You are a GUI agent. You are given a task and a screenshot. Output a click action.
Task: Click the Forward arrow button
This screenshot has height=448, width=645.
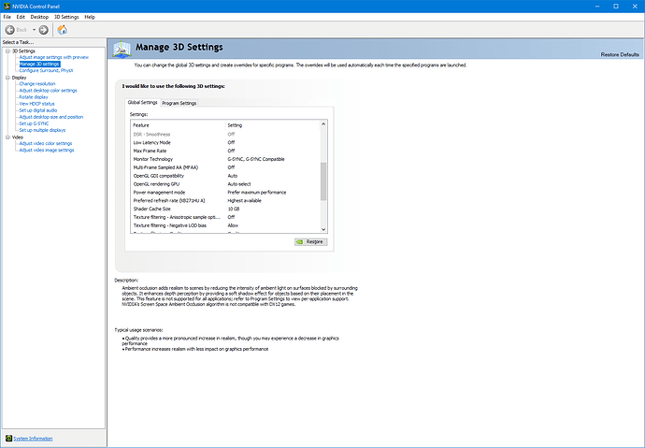[x=43, y=30]
